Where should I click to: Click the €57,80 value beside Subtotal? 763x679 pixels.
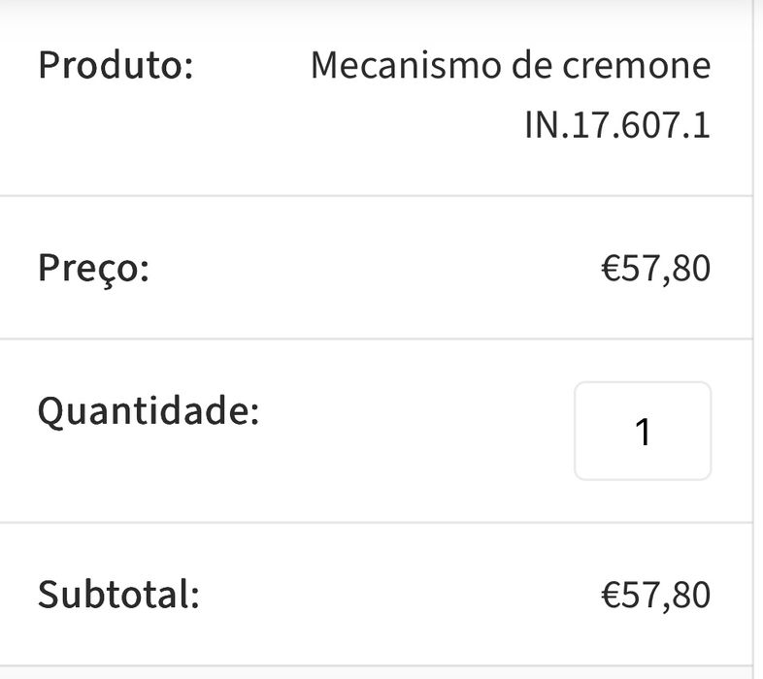pyautogui.click(x=655, y=595)
